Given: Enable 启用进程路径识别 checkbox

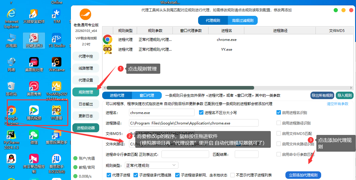Looking at the screenshot, I should click(279, 123).
